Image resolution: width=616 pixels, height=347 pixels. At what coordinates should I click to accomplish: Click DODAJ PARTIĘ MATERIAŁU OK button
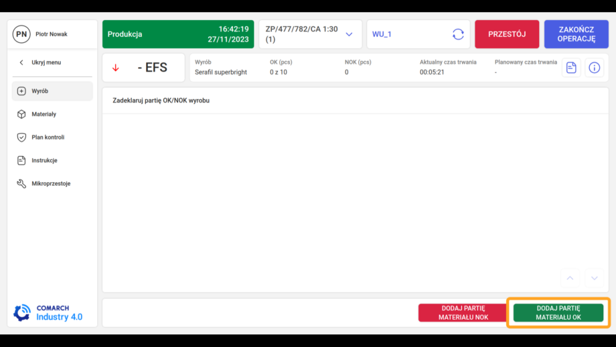[558, 313]
